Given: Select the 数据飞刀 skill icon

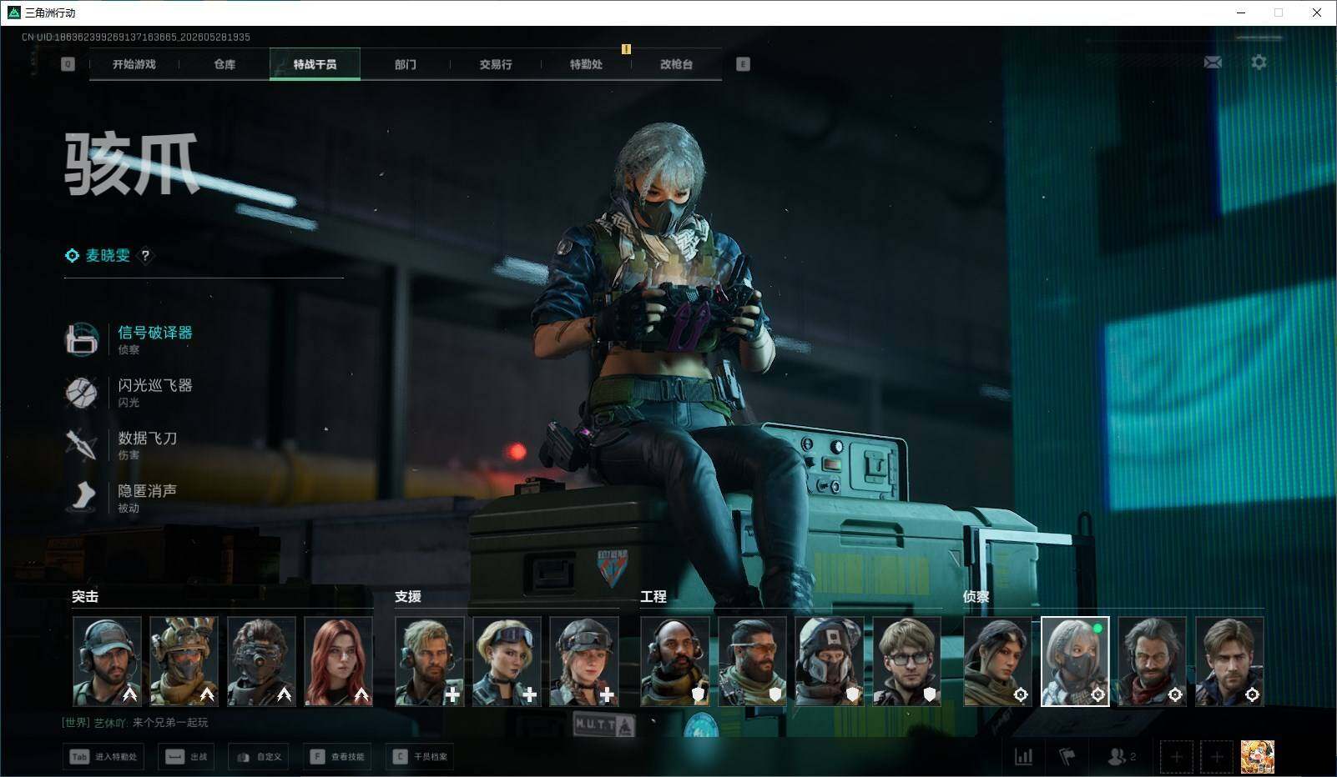Looking at the screenshot, I should (x=82, y=444).
